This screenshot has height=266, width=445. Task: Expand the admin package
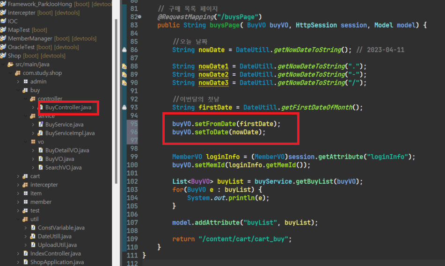point(18,82)
